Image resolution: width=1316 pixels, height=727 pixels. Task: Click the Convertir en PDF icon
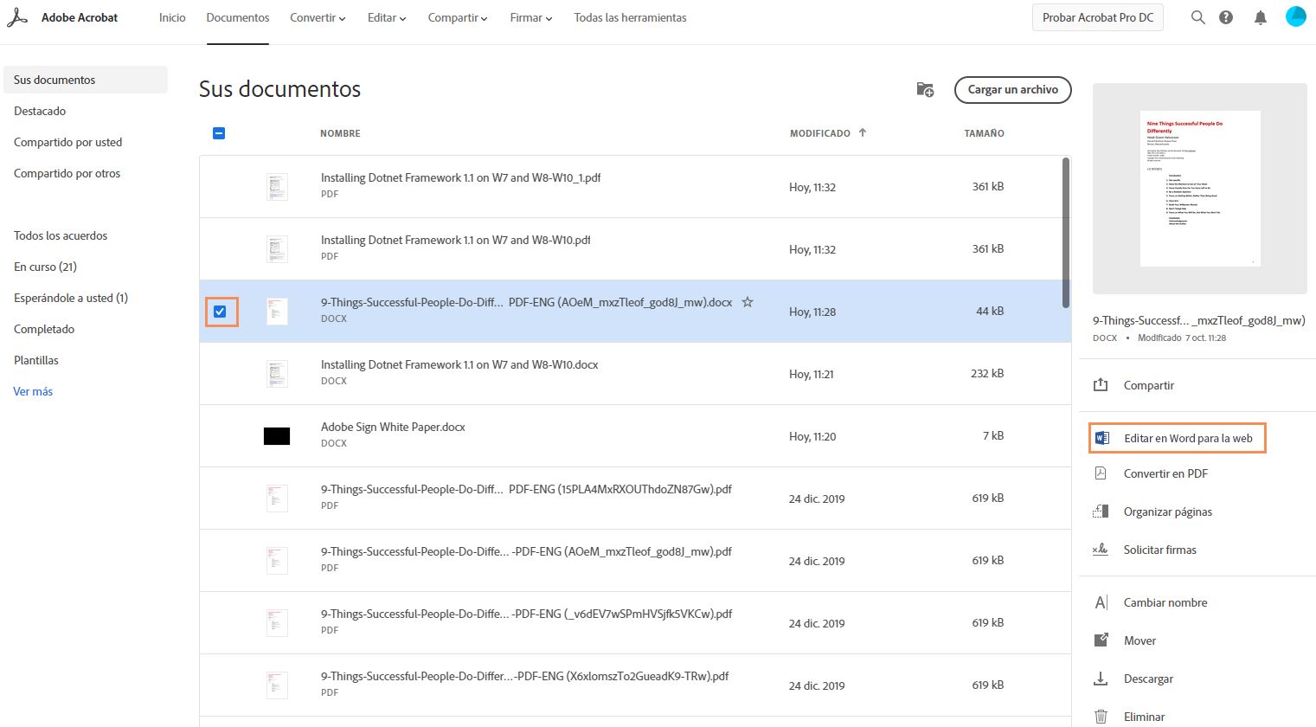[x=1101, y=473]
